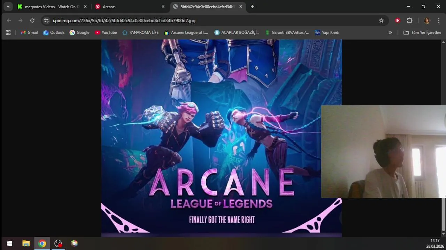446x250 pixels.
Task: Switch to megaates Videos tab
Action: tap(52, 7)
